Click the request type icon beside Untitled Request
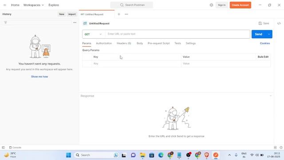The width and height of the screenshot is (284, 160). pyautogui.click(x=85, y=24)
